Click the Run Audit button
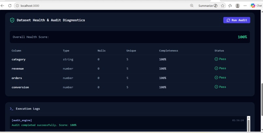 237,20
